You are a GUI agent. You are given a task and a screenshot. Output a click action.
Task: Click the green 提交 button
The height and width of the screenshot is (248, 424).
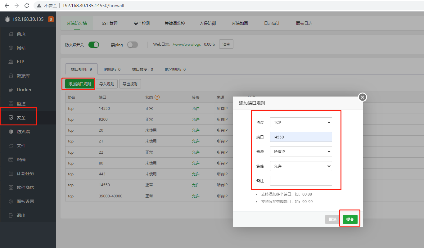coord(350,219)
